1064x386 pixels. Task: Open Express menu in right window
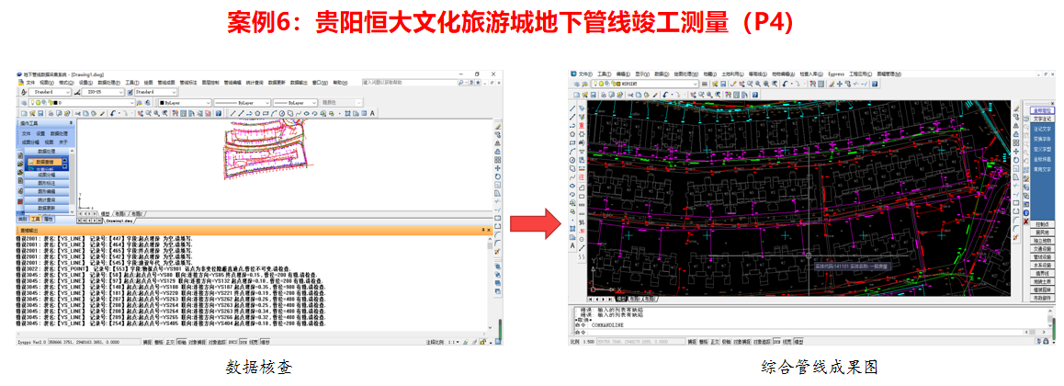[836, 74]
